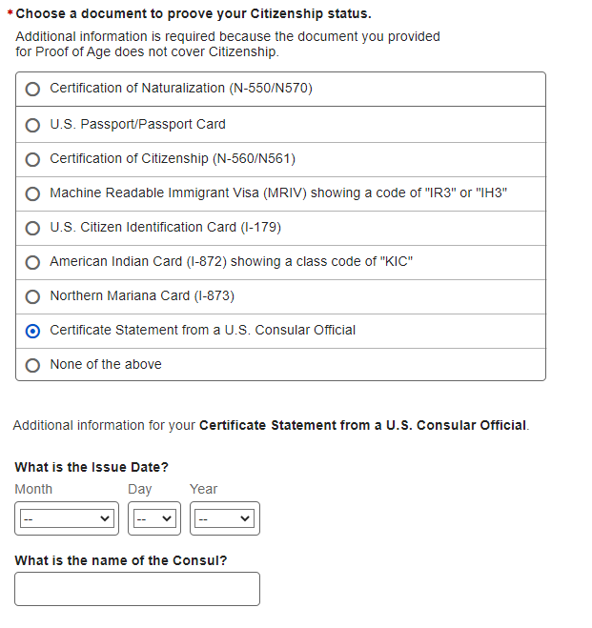Pick the Machine Readable Immigrant Visa option
592x628 pixels.
coord(33,193)
